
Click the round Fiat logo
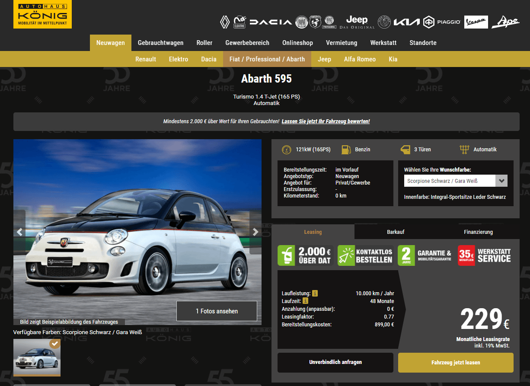(x=301, y=22)
